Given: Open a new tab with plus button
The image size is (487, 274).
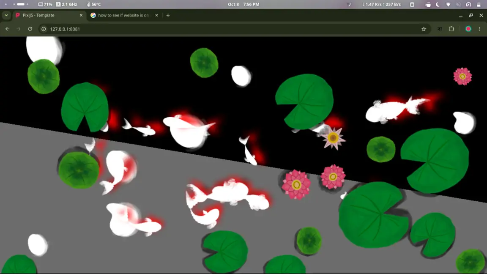Looking at the screenshot, I should 168,15.
